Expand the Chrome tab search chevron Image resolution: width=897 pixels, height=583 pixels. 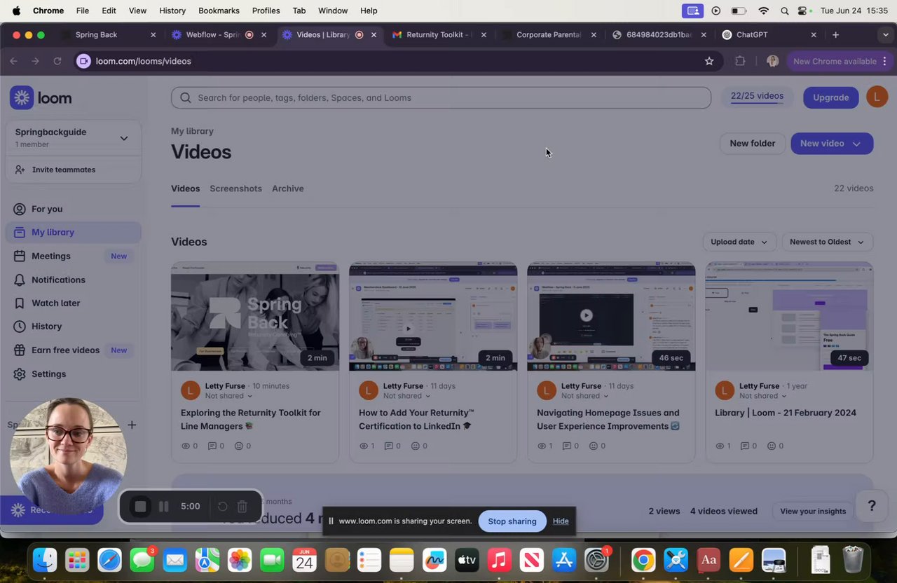point(886,34)
